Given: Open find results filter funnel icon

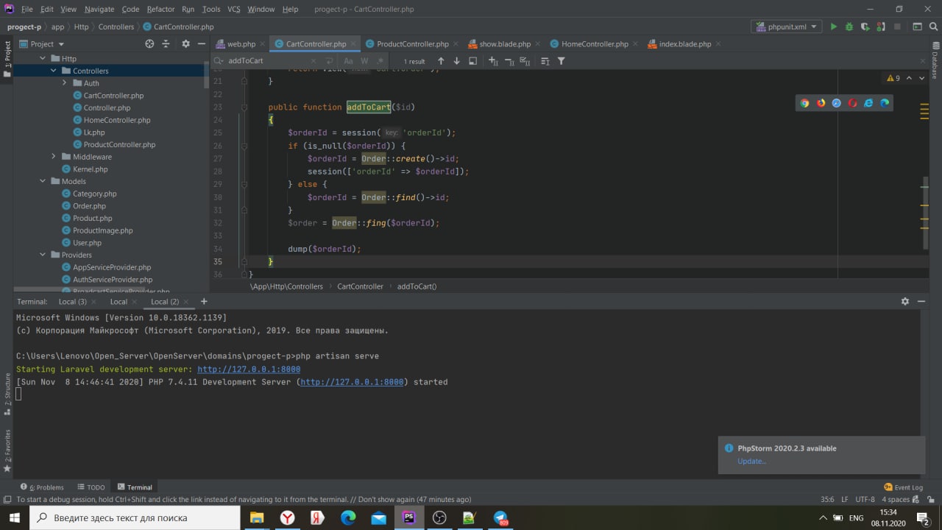Looking at the screenshot, I should tap(561, 61).
